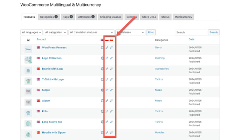Sort by the Date column header

tap(191, 39)
